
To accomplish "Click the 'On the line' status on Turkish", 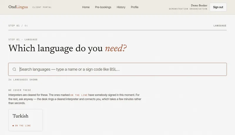I will click(22, 126).
